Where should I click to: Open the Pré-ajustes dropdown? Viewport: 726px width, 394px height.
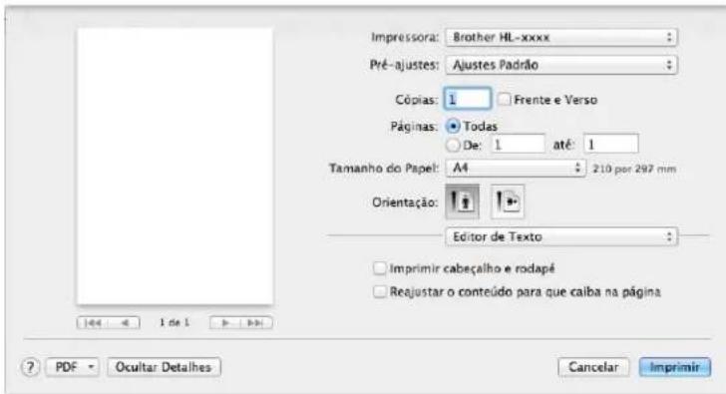tap(561, 65)
